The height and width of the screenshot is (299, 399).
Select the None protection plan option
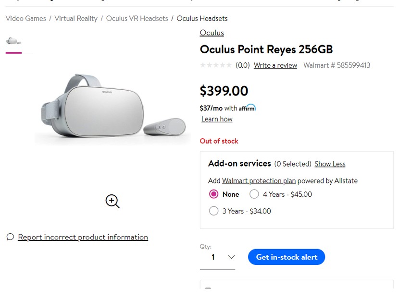tap(214, 194)
